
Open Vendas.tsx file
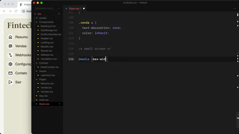[x=47, y=92]
